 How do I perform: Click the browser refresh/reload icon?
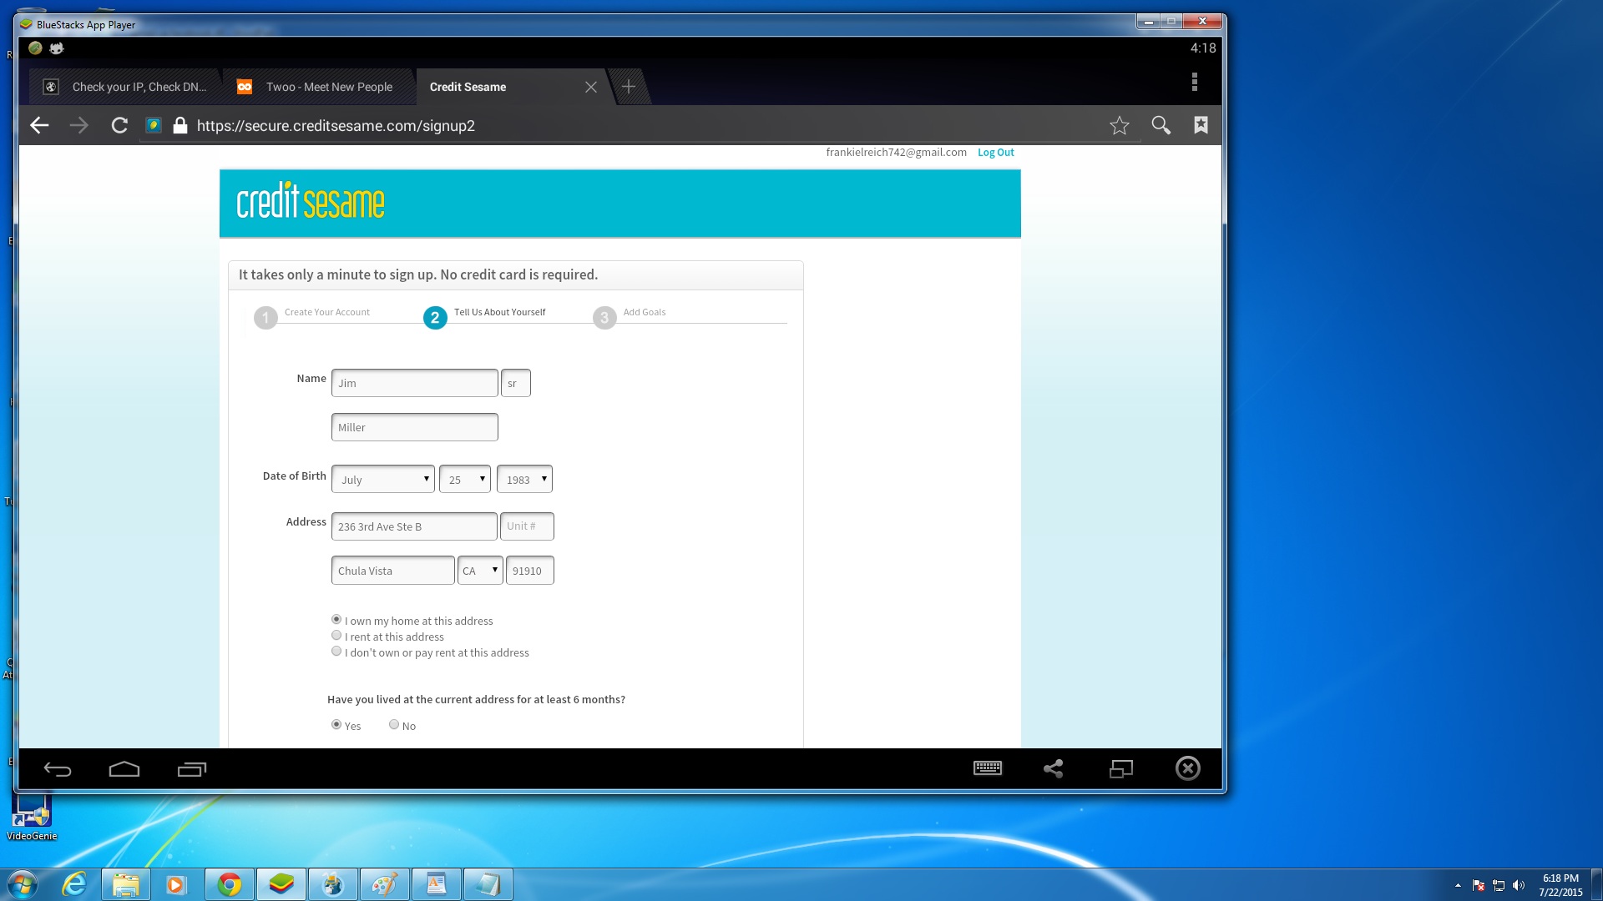tap(119, 124)
